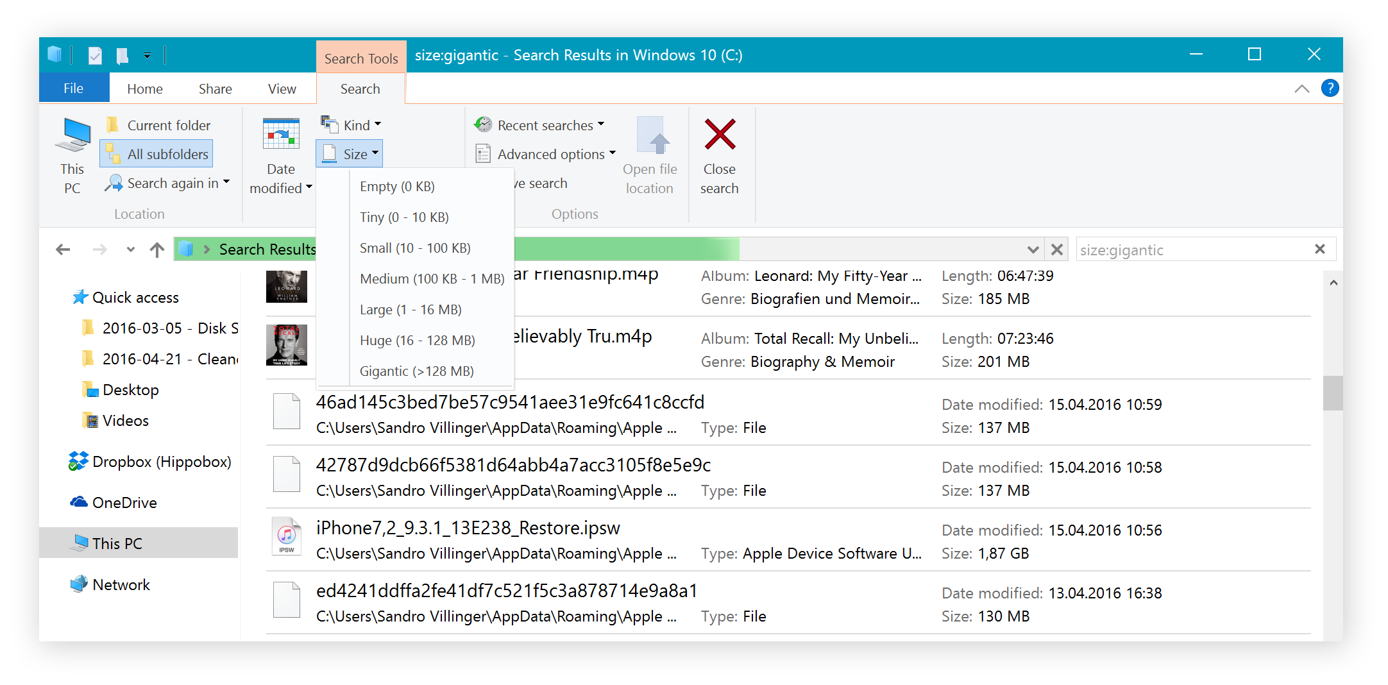Select Gigantic (>128 MB) from Size menu
Viewport: 1388px width, 685px height.
tap(416, 371)
